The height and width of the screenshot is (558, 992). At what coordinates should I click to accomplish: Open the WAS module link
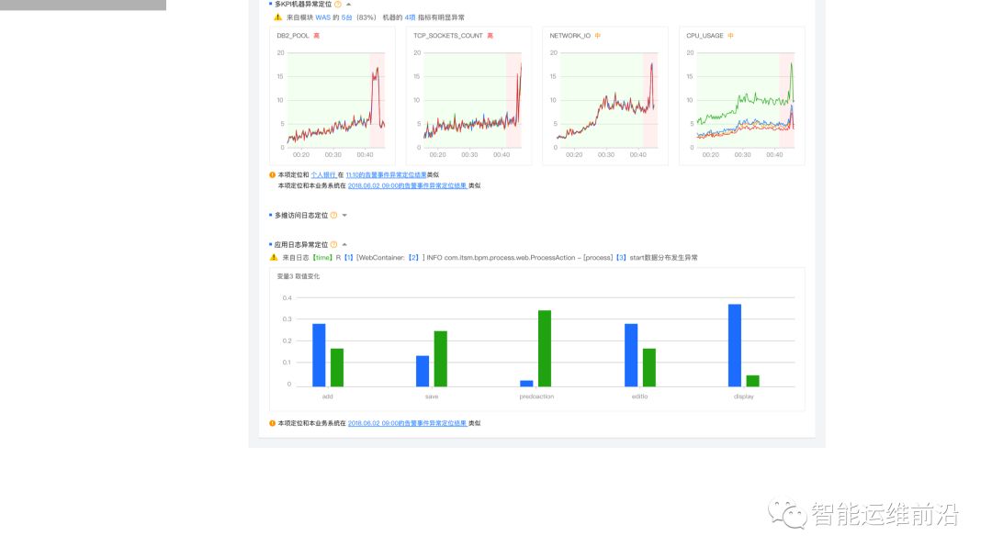[x=322, y=17]
